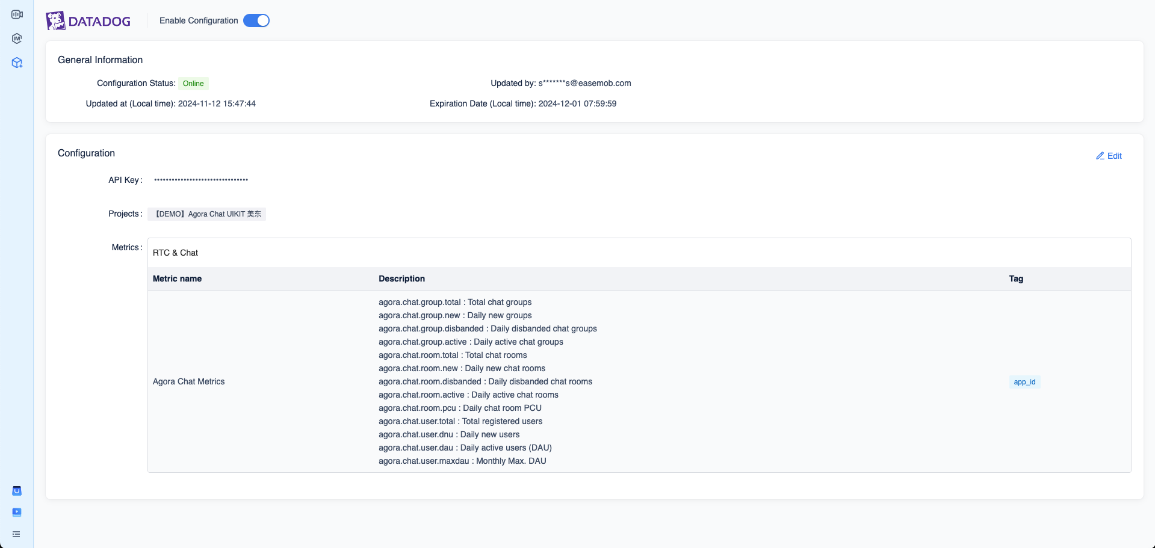Click the General Information heading
The width and height of the screenshot is (1155, 548).
click(x=100, y=60)
